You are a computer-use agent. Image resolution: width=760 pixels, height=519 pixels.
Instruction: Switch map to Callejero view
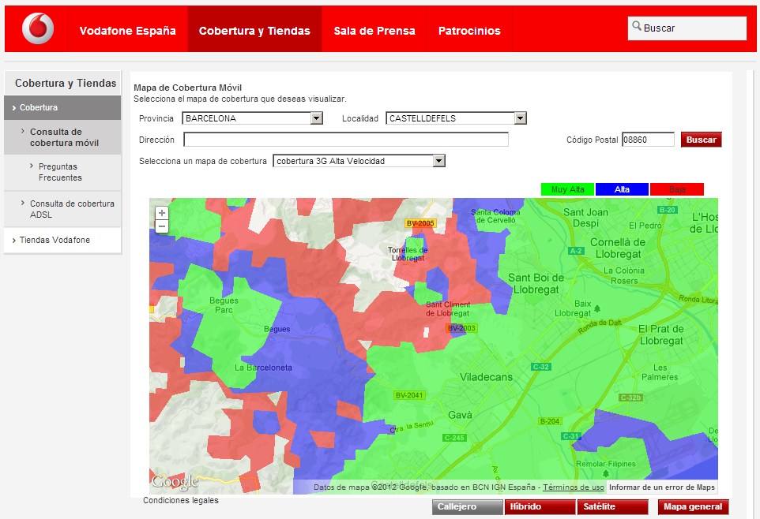coord(468,507)
